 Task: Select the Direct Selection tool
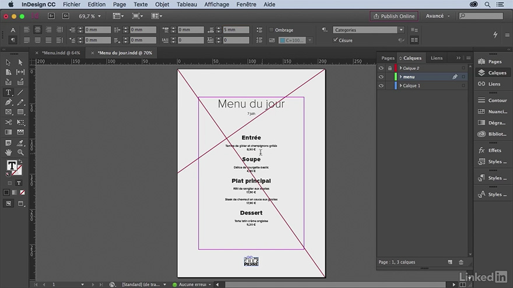(x=20, y=62)
